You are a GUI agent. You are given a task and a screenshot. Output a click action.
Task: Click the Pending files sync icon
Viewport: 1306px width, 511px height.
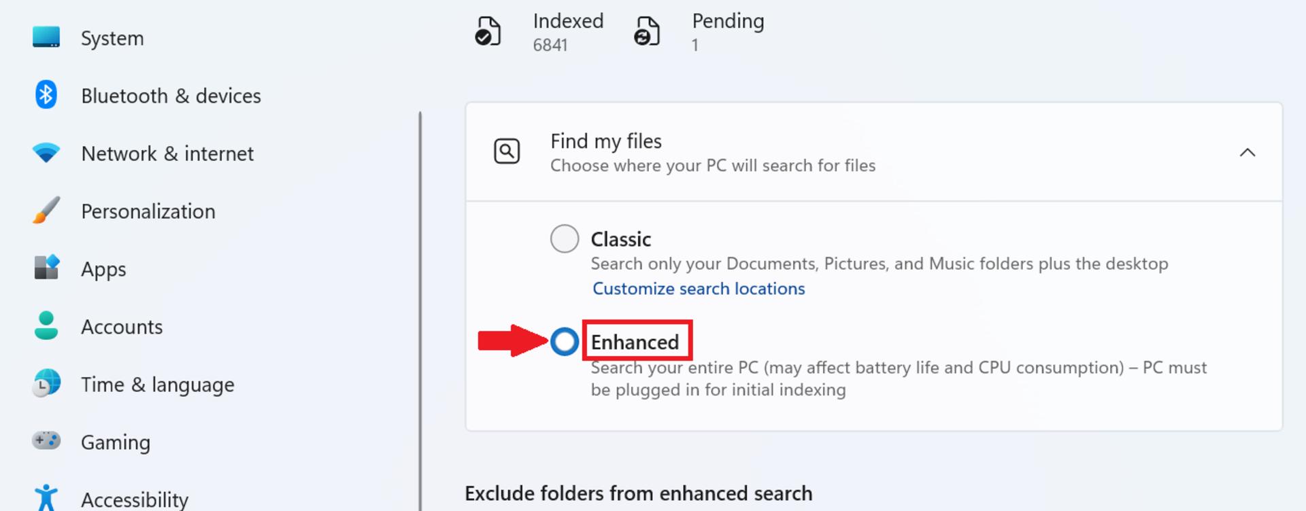(647, 31)
